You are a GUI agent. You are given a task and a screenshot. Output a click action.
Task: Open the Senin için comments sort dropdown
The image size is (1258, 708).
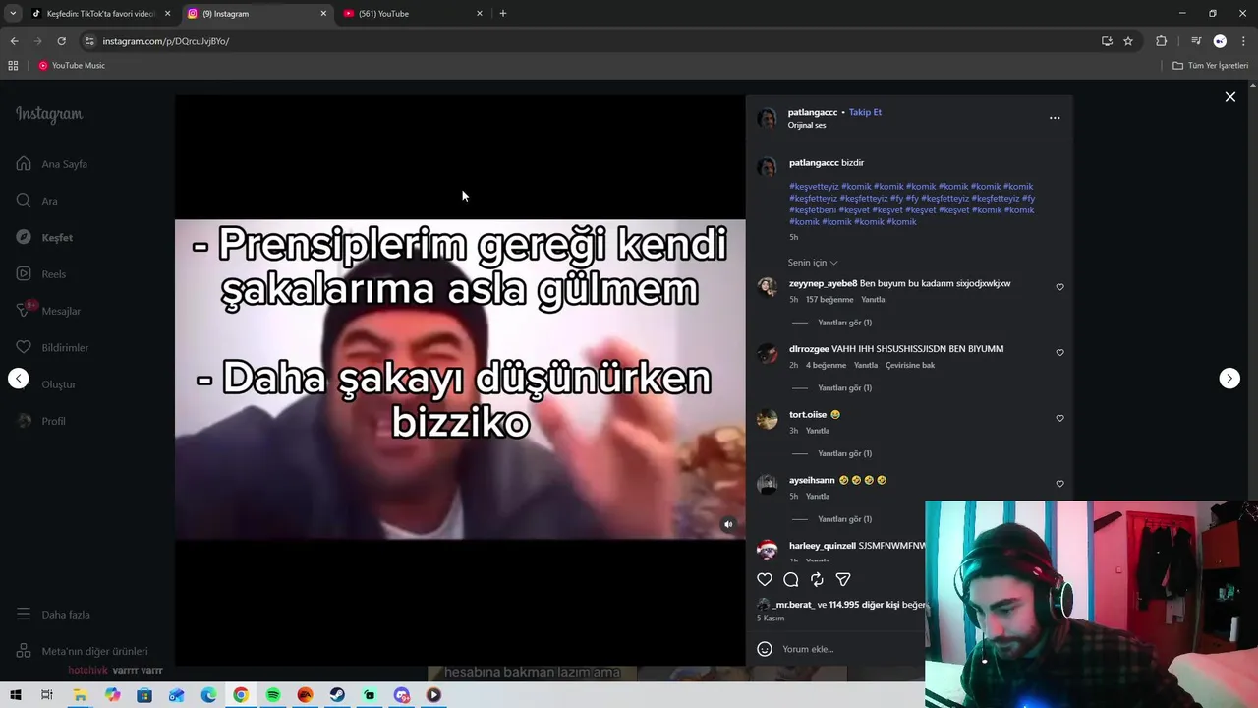(x=813, y=263)
